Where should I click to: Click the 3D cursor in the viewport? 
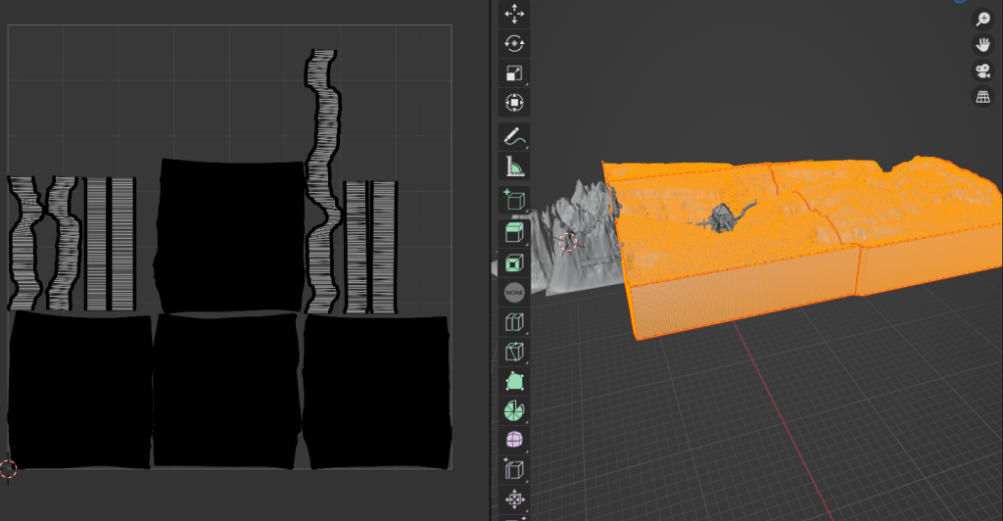[x=568, y=242]
